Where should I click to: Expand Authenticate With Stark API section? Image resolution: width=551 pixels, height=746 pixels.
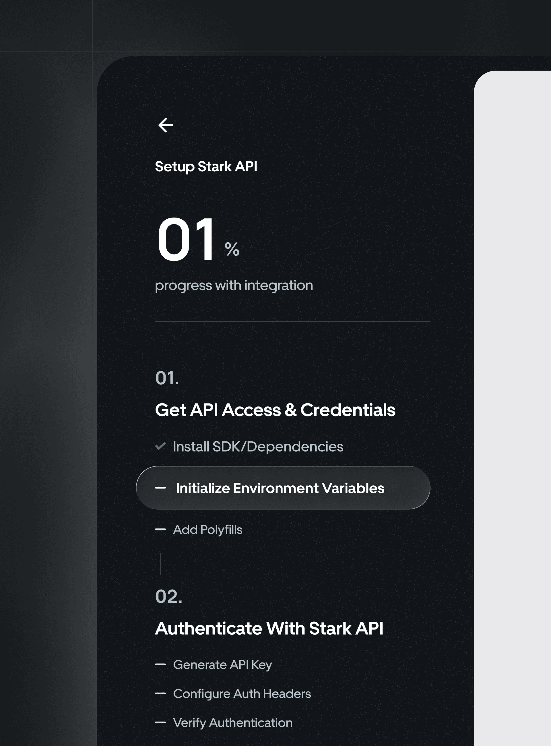click(269, 629)
